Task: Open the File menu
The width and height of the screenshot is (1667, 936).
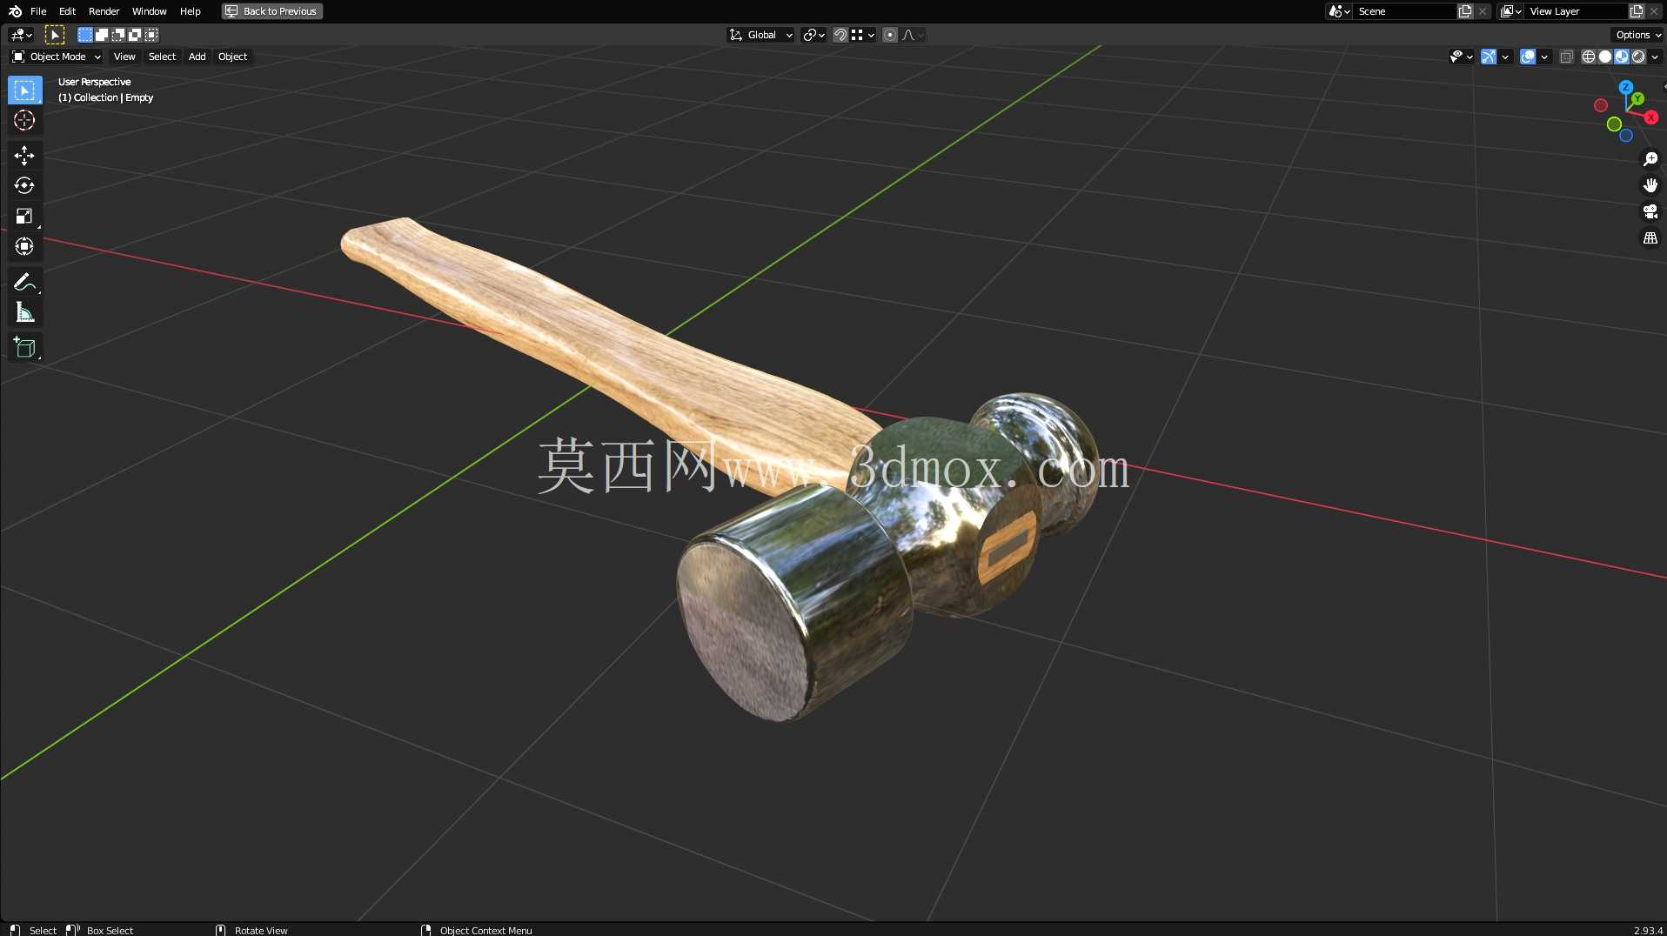Action: pos(38,11)
